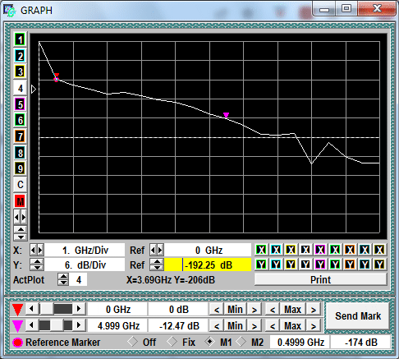Image resolution: width=399 pixels, height=359 pixels.
Task: Click the Send Mark button
Action: click(358, 316)
